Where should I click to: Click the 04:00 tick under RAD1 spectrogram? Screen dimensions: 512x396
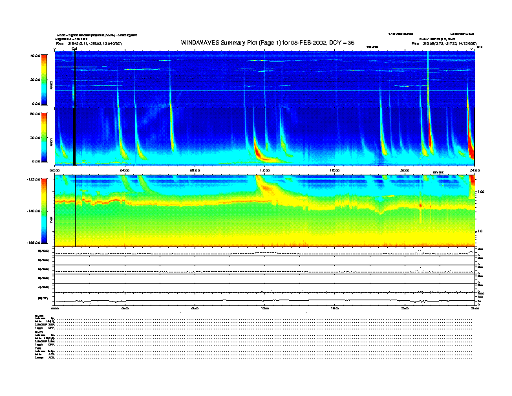point(125,170)
